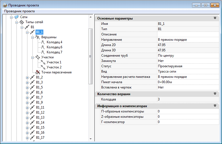Expand the B1_17 network node
Image resolution: width=222 pixels, height=144 pixels.
pyautogui.click(x=27, y=138)
